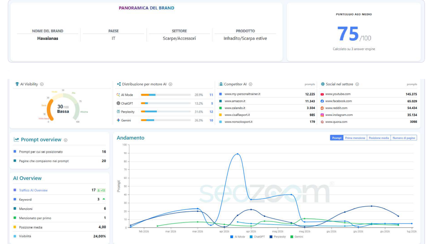
Task: Click the Menzionato per primo row
Action: (60, 218)
